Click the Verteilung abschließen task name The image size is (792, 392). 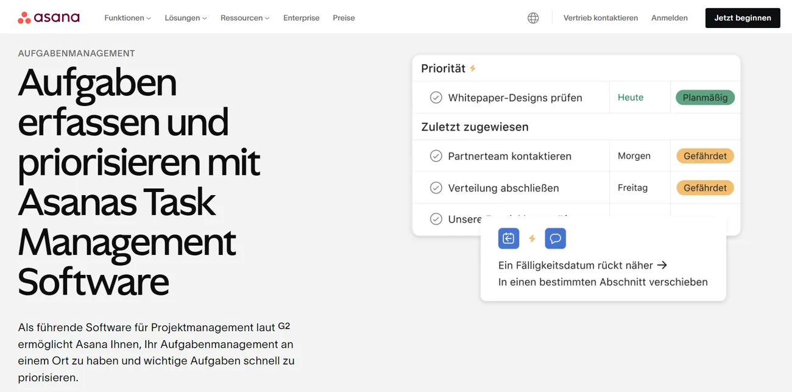[x=503, y=188]
